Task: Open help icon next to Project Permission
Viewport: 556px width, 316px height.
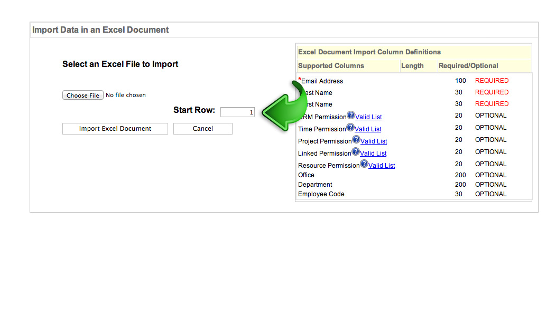Action: (356, 140)
